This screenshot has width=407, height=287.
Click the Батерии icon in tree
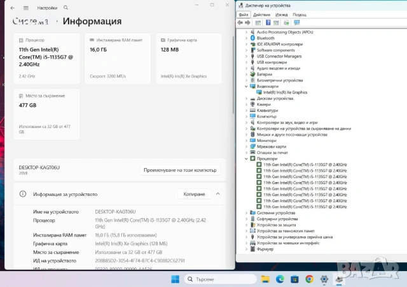point(252,74)
